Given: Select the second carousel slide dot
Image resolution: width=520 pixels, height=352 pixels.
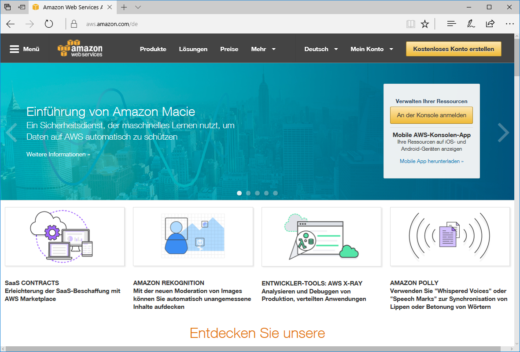Looking at the screenshot, I should click(x=248, y=193).
